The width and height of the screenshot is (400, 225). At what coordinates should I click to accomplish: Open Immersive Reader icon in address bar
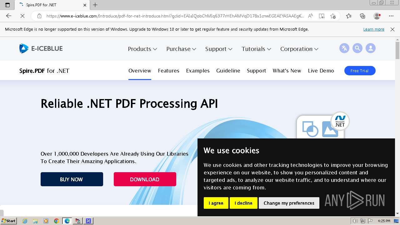pyautogui.click(x=322, y=16)
